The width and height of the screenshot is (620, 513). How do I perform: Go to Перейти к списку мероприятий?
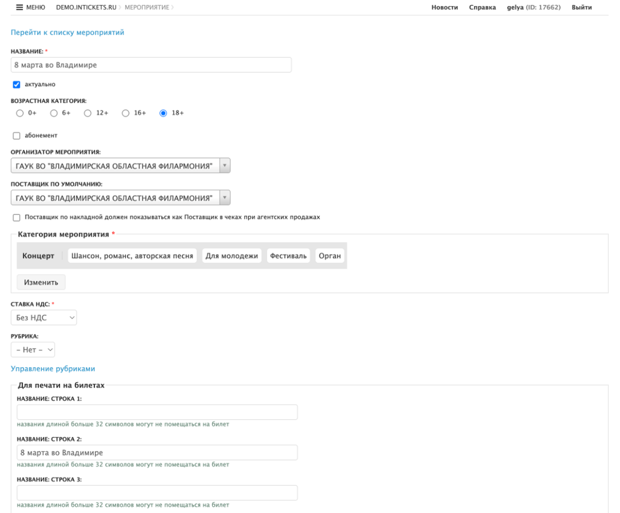[67, 32]
